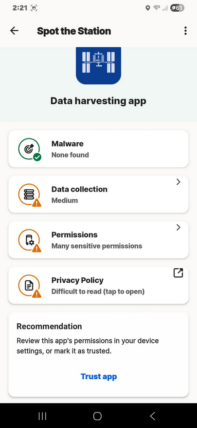197x428 pixels.
Task: Tap the Trust app link
Action: pos(99,376)
